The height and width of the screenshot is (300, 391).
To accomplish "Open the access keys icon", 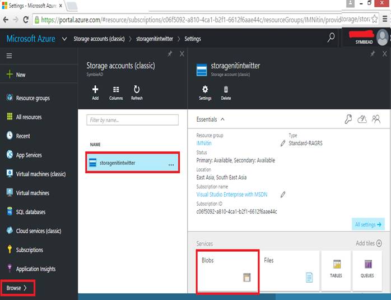I will pyautogui.click(x=348, y=119).
